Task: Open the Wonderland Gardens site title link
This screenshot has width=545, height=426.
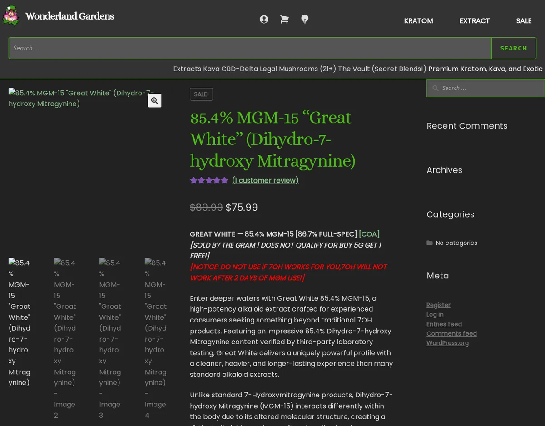Action: pyautogui.click(x=69, y=16)
